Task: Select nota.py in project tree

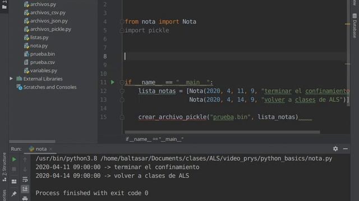Action: click(39, 46)
